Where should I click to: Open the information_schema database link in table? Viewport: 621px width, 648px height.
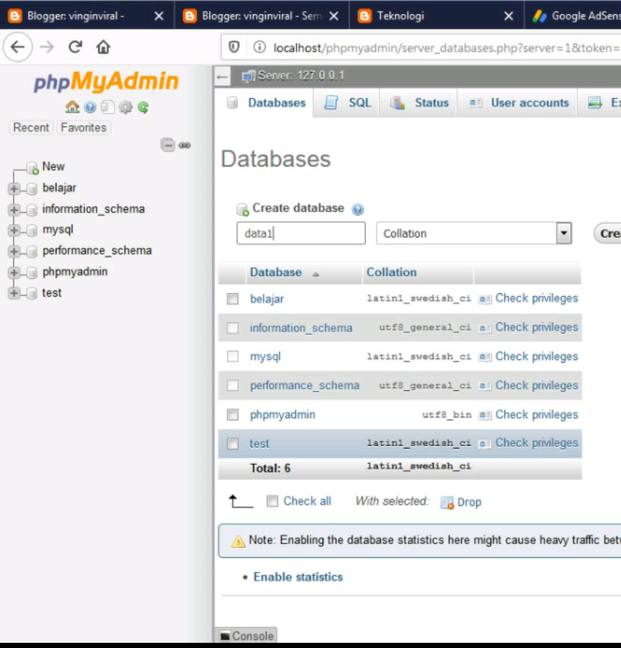click(x=301, y=328)
